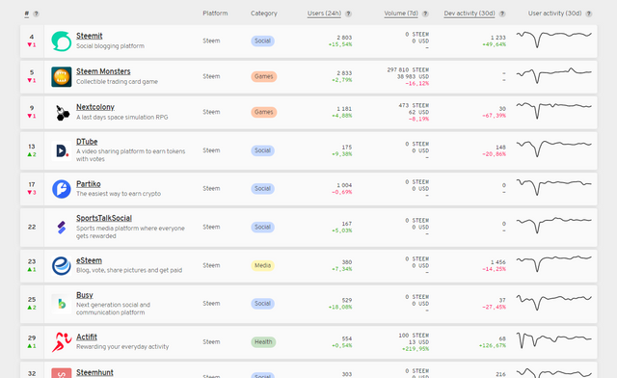This screenshot has height=378, width=617.
Task: Sort by the # rank column header
Action: click(26, 13)
